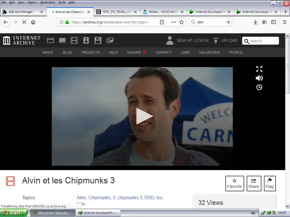290x217 pixels.
Task: Click the SIGN UP link
Action: [184, 40]
